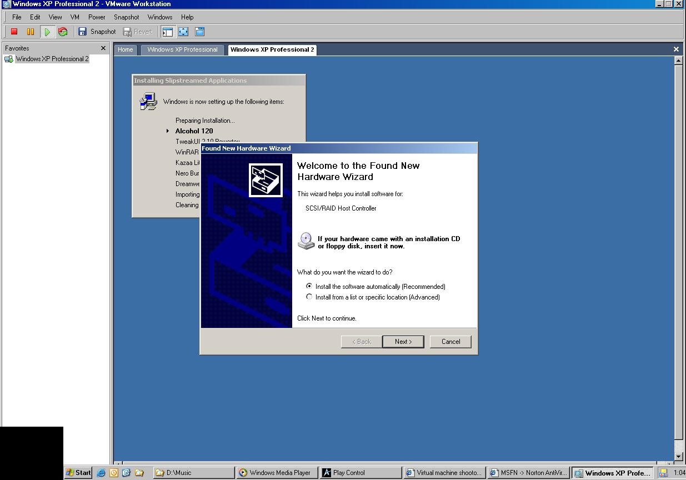Launch Internet Explorer from Quick Launch
The image size is (686, 480).
101,473
